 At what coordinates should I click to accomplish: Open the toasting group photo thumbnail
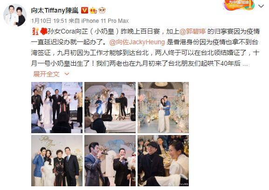57,108
